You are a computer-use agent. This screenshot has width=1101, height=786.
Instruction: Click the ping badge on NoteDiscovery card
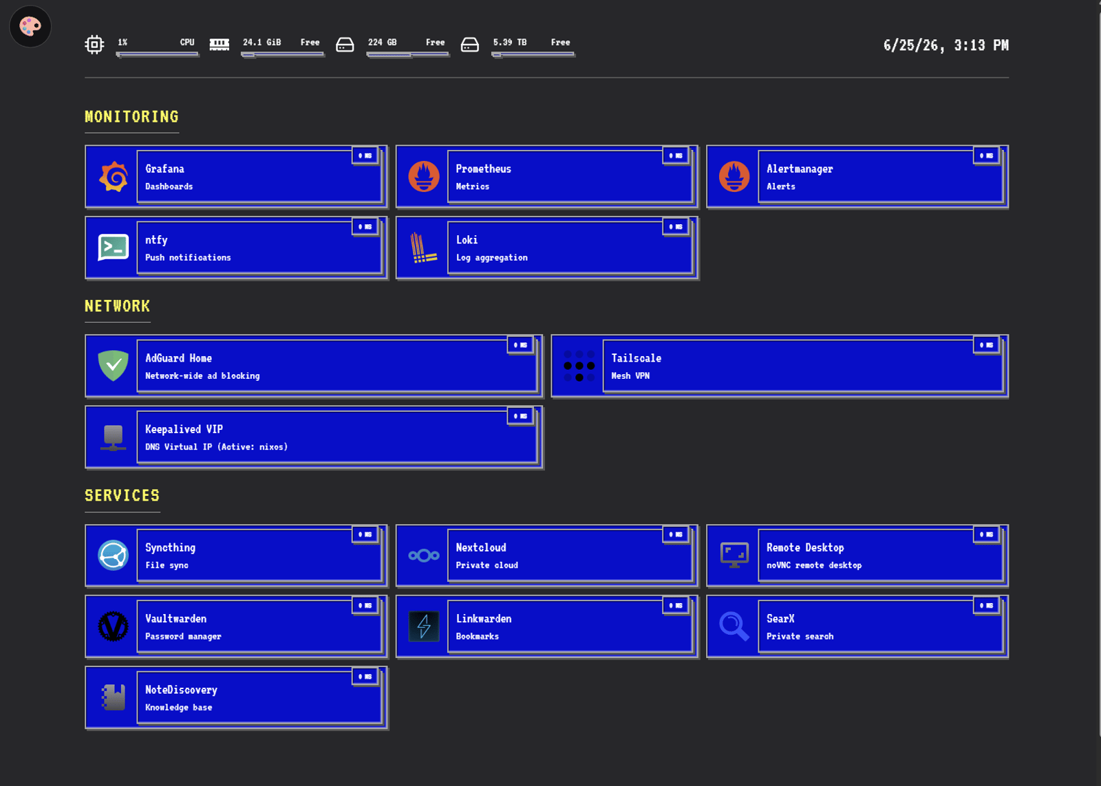[x=365, y=677]
